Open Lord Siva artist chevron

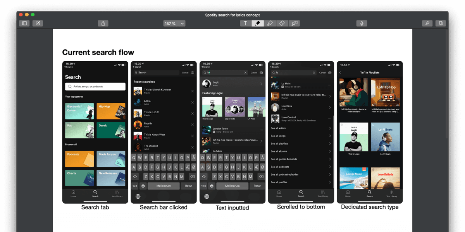tap(330, 107)
